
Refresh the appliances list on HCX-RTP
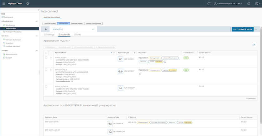coord(254,45)
